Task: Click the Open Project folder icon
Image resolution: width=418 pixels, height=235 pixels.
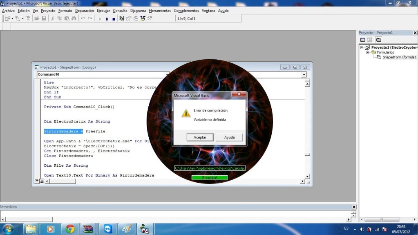Action: coord(37,18)
